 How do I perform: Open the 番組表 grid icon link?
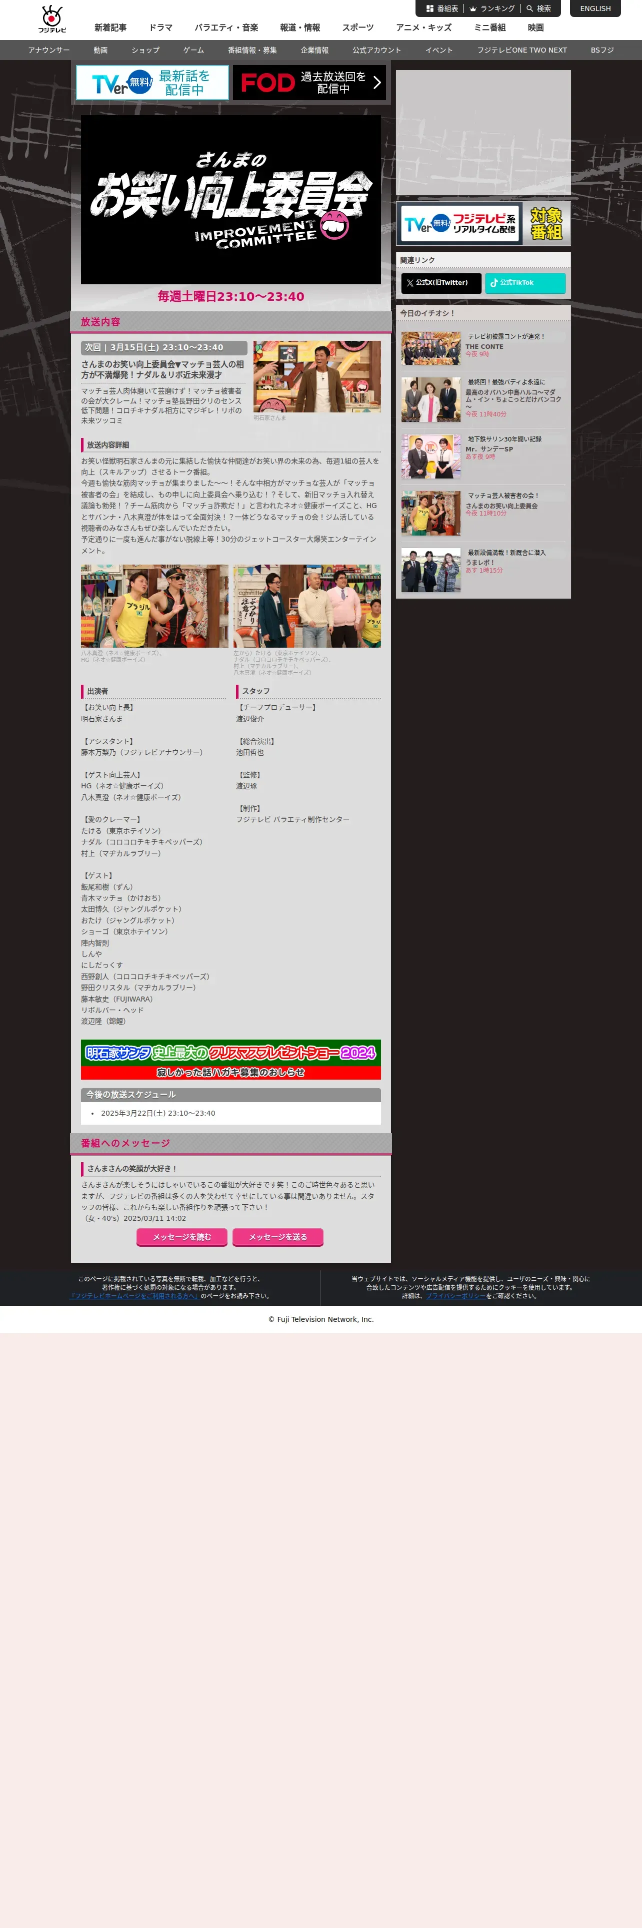pos(441,9)
